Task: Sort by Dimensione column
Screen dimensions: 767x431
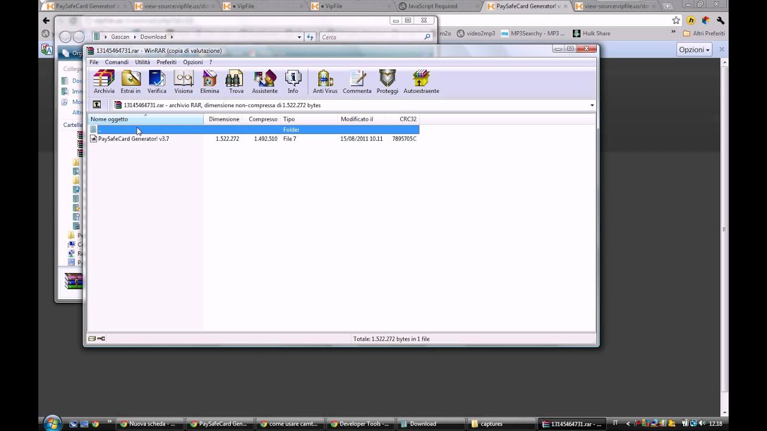Action: tap(224, 119)
